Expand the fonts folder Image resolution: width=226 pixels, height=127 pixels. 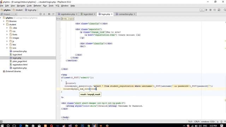click(x=7, y=35)
